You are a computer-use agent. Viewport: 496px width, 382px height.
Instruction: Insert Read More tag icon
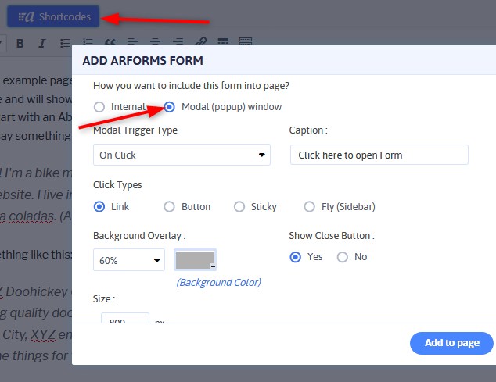(223, 41)
